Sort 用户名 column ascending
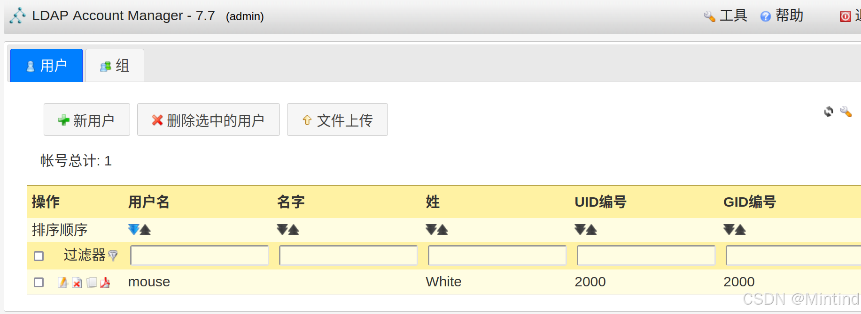The width and height of the screenshot is (861, 314). pyautogui.click(x=146, y=230)
